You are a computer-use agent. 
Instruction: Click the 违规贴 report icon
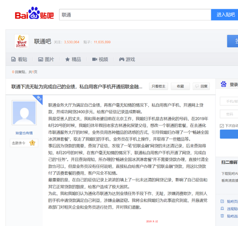tap(222, 209)
